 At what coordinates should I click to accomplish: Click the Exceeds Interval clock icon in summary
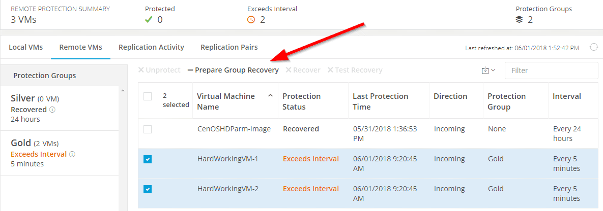pyautogui.click(x=251, y=19)
